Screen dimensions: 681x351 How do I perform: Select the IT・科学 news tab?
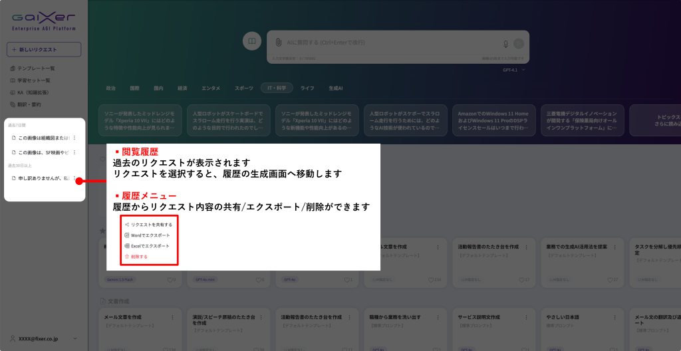[277, 88]
